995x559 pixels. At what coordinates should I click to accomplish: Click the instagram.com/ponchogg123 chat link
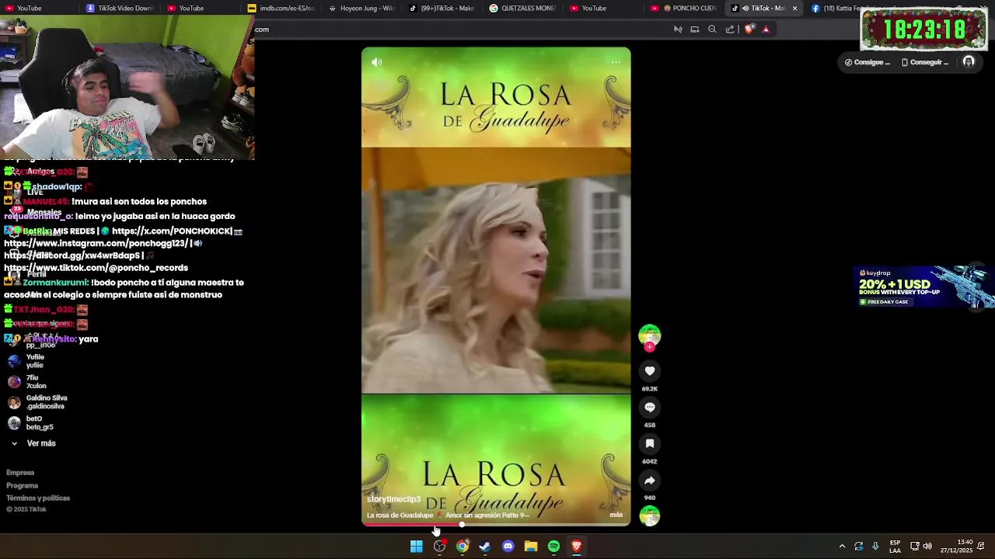(x=96, y=244)
